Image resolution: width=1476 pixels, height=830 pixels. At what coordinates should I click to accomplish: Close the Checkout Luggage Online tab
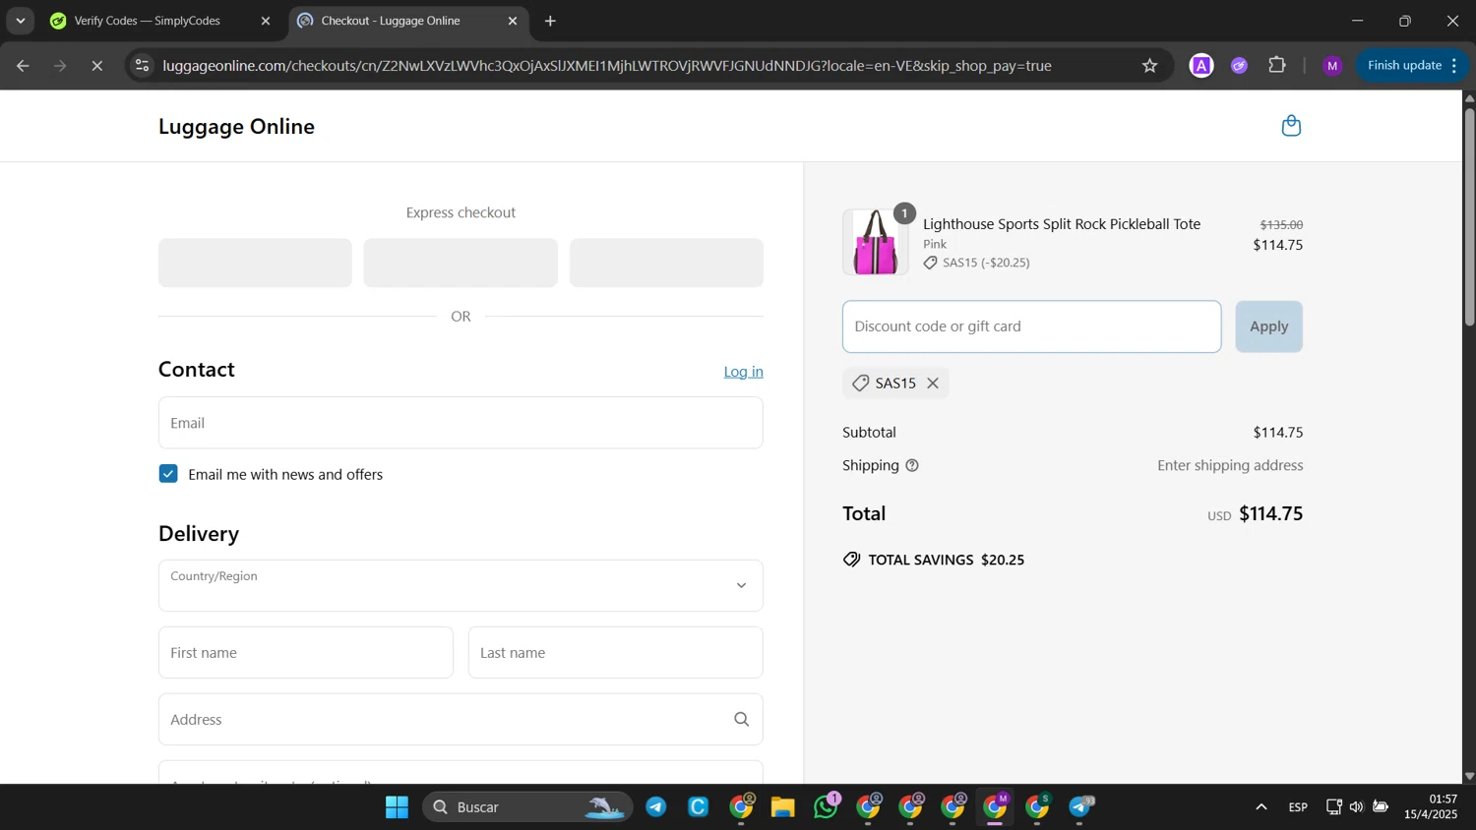(513, 21)
